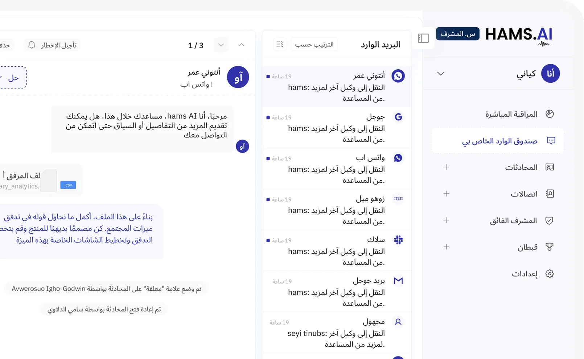
Task: Expand اتصالات with its plus icon
Action: point(446,194)
